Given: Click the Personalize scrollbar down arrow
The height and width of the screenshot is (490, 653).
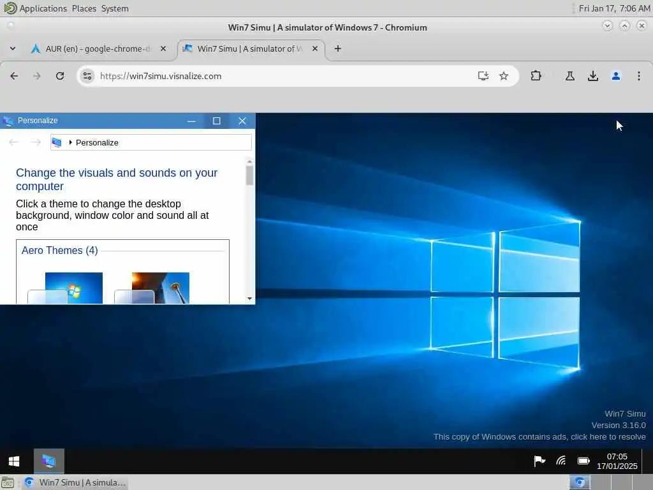Looking at the screenshot, I should [x=249, y=299].
